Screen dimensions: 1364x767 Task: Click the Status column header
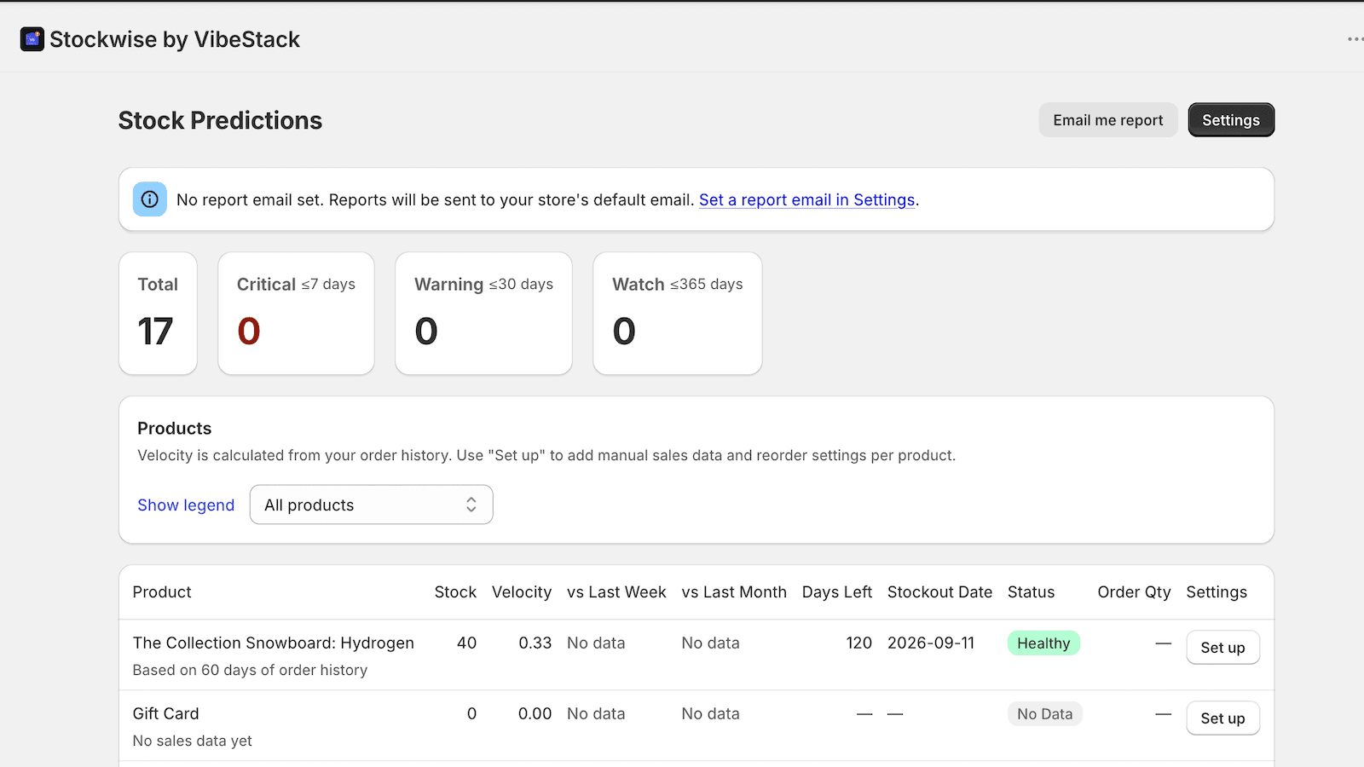[1032, 592]
